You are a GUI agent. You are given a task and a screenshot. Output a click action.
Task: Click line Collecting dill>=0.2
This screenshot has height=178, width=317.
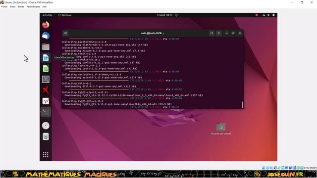point(76,84)
